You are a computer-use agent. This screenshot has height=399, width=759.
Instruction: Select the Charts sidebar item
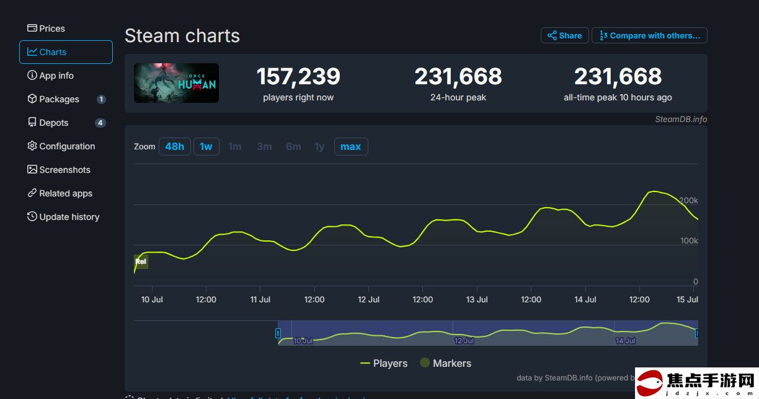coord(66,52)
